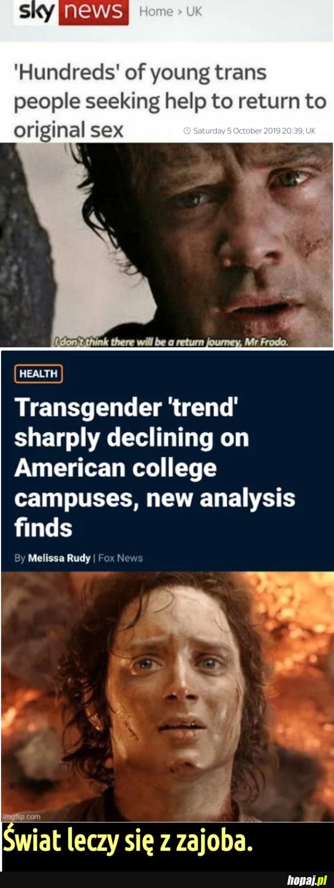Open the Home breadcrumb link
This screenshot has width=334, height=888.
(x=156, y=12)
